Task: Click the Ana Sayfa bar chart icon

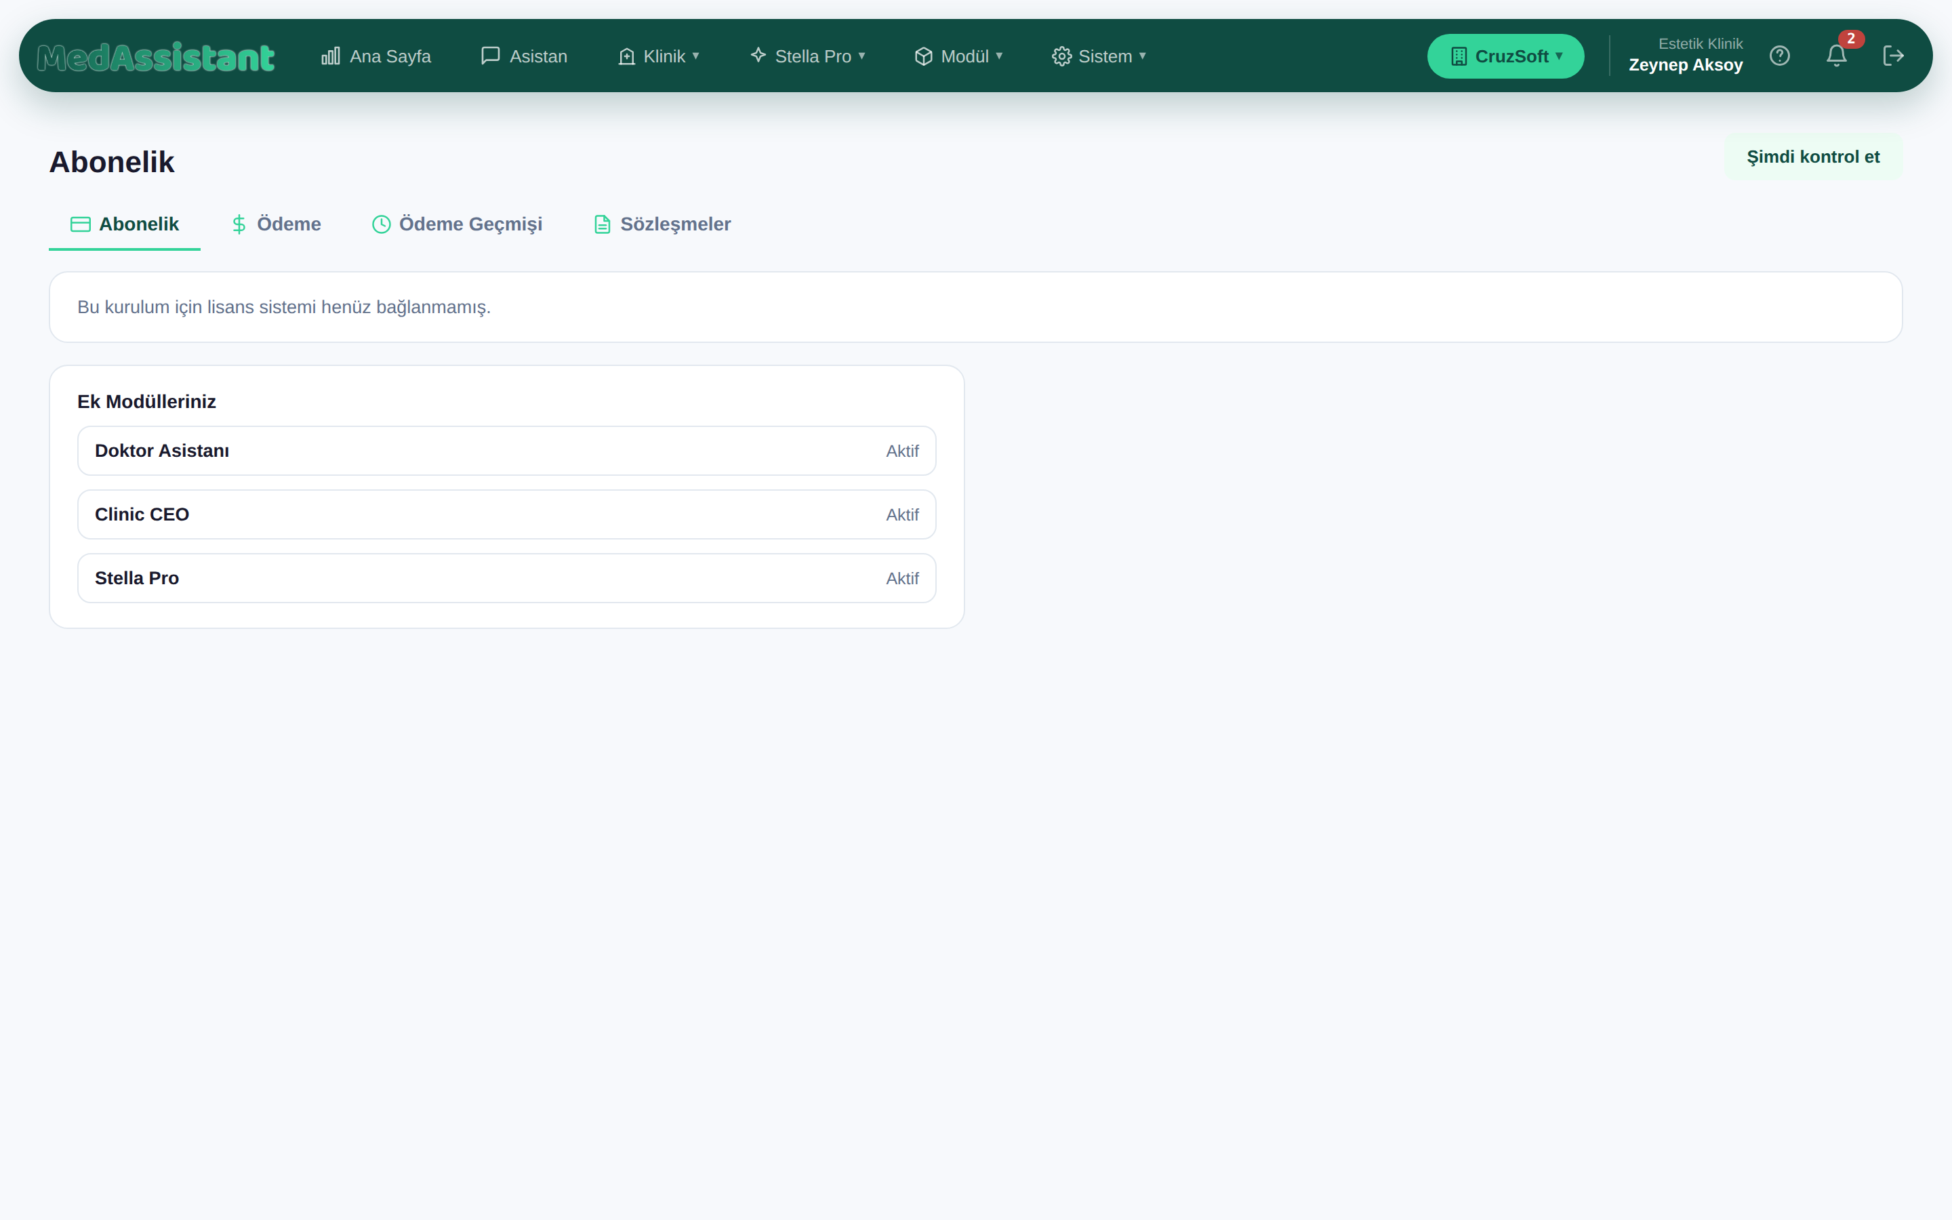Action: pyautogui.click(x=331, y=56)
